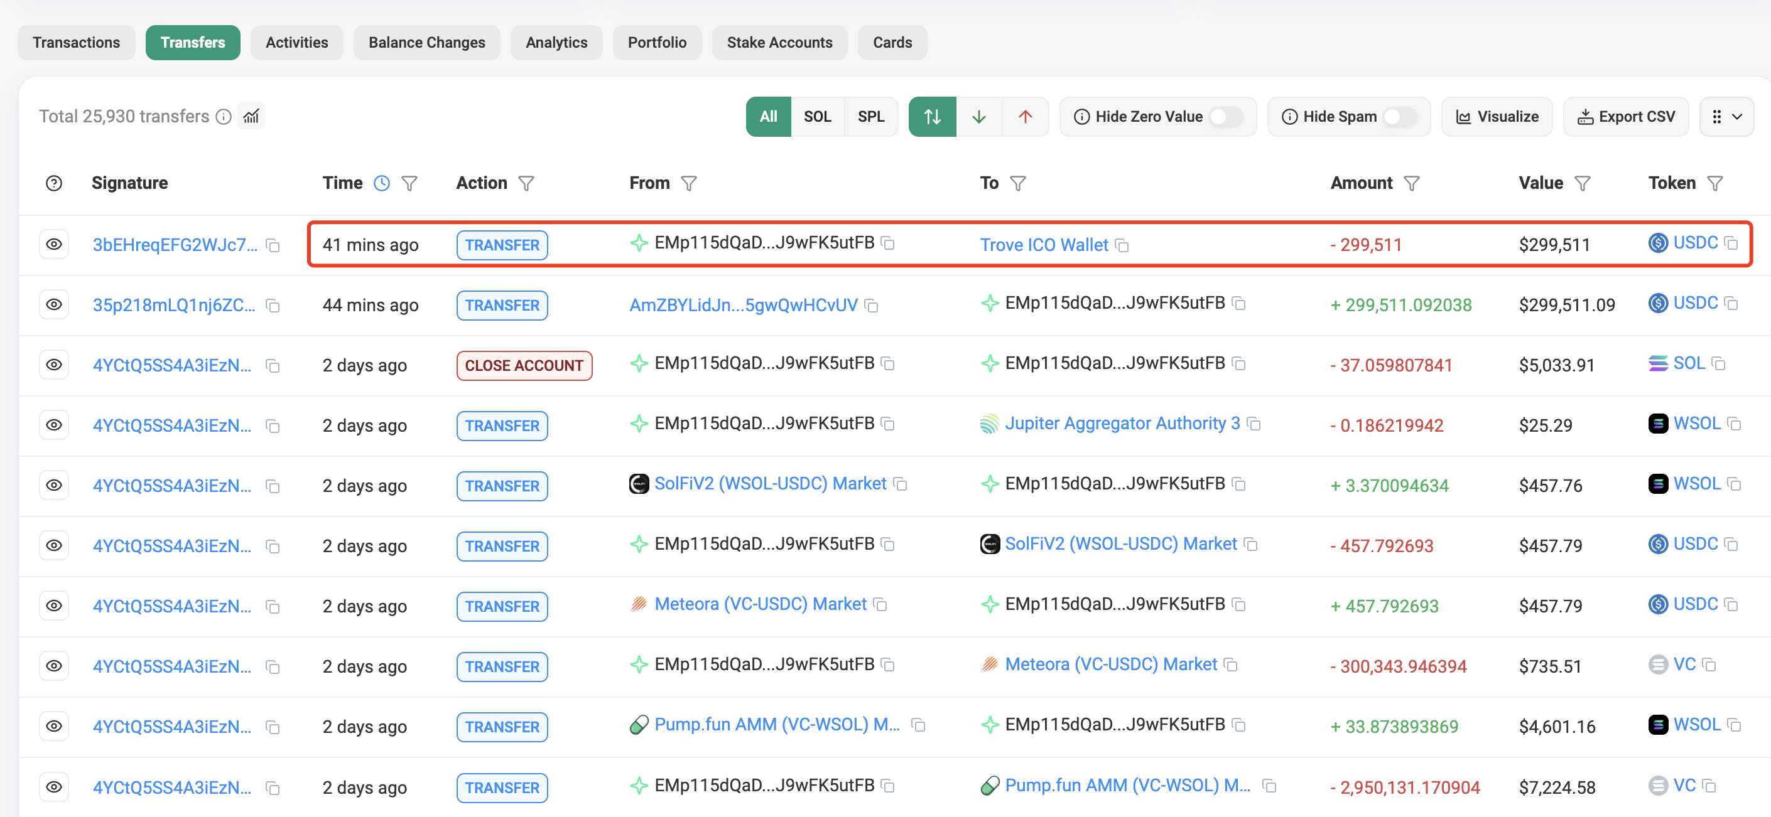The height and width of the screenshot is (817, 1771).
Task: Copy the AmZBYLidJn sender address
Action: [x=872, y=305]
